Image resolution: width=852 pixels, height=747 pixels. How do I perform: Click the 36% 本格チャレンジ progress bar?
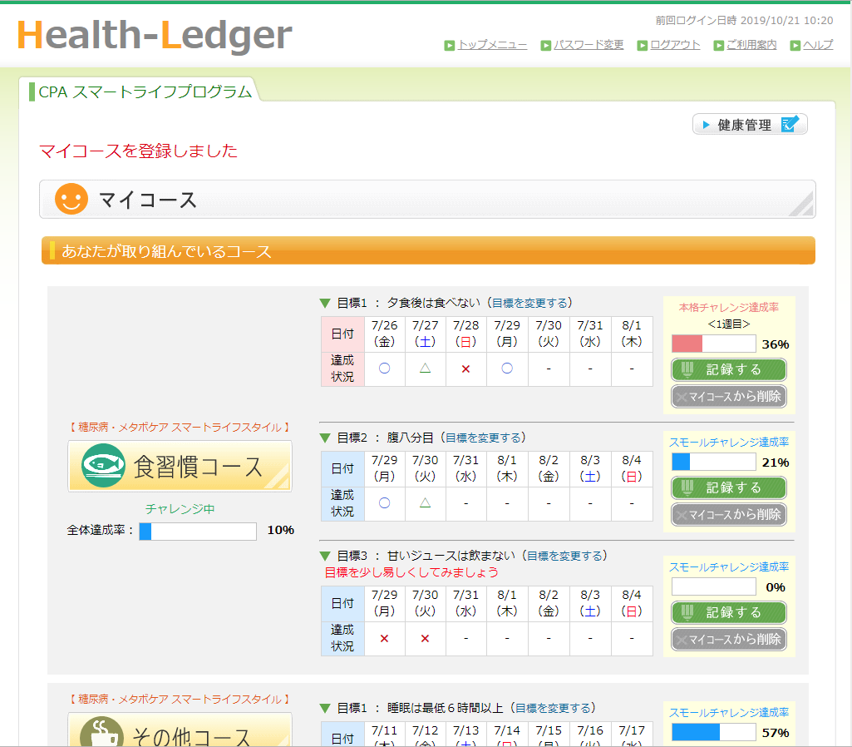click(x=713, y=344)
